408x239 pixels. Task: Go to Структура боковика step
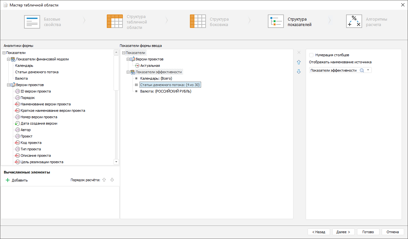219,22
